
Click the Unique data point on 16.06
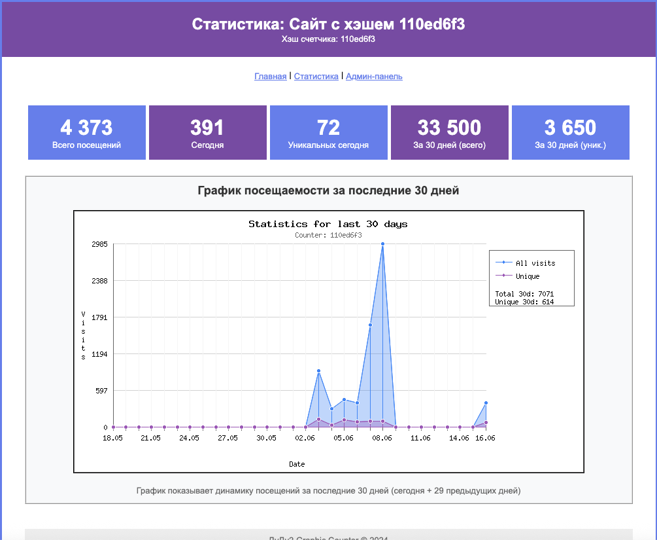[x=486, y=423]
